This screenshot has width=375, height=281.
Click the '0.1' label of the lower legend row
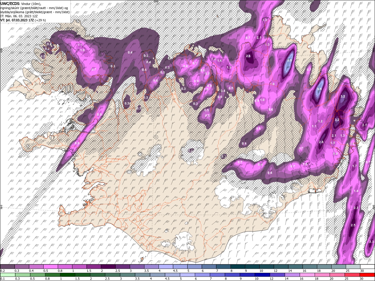click(x=3, y=279)
